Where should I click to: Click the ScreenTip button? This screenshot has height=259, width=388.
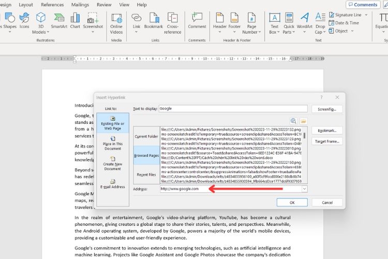(327, 109)
